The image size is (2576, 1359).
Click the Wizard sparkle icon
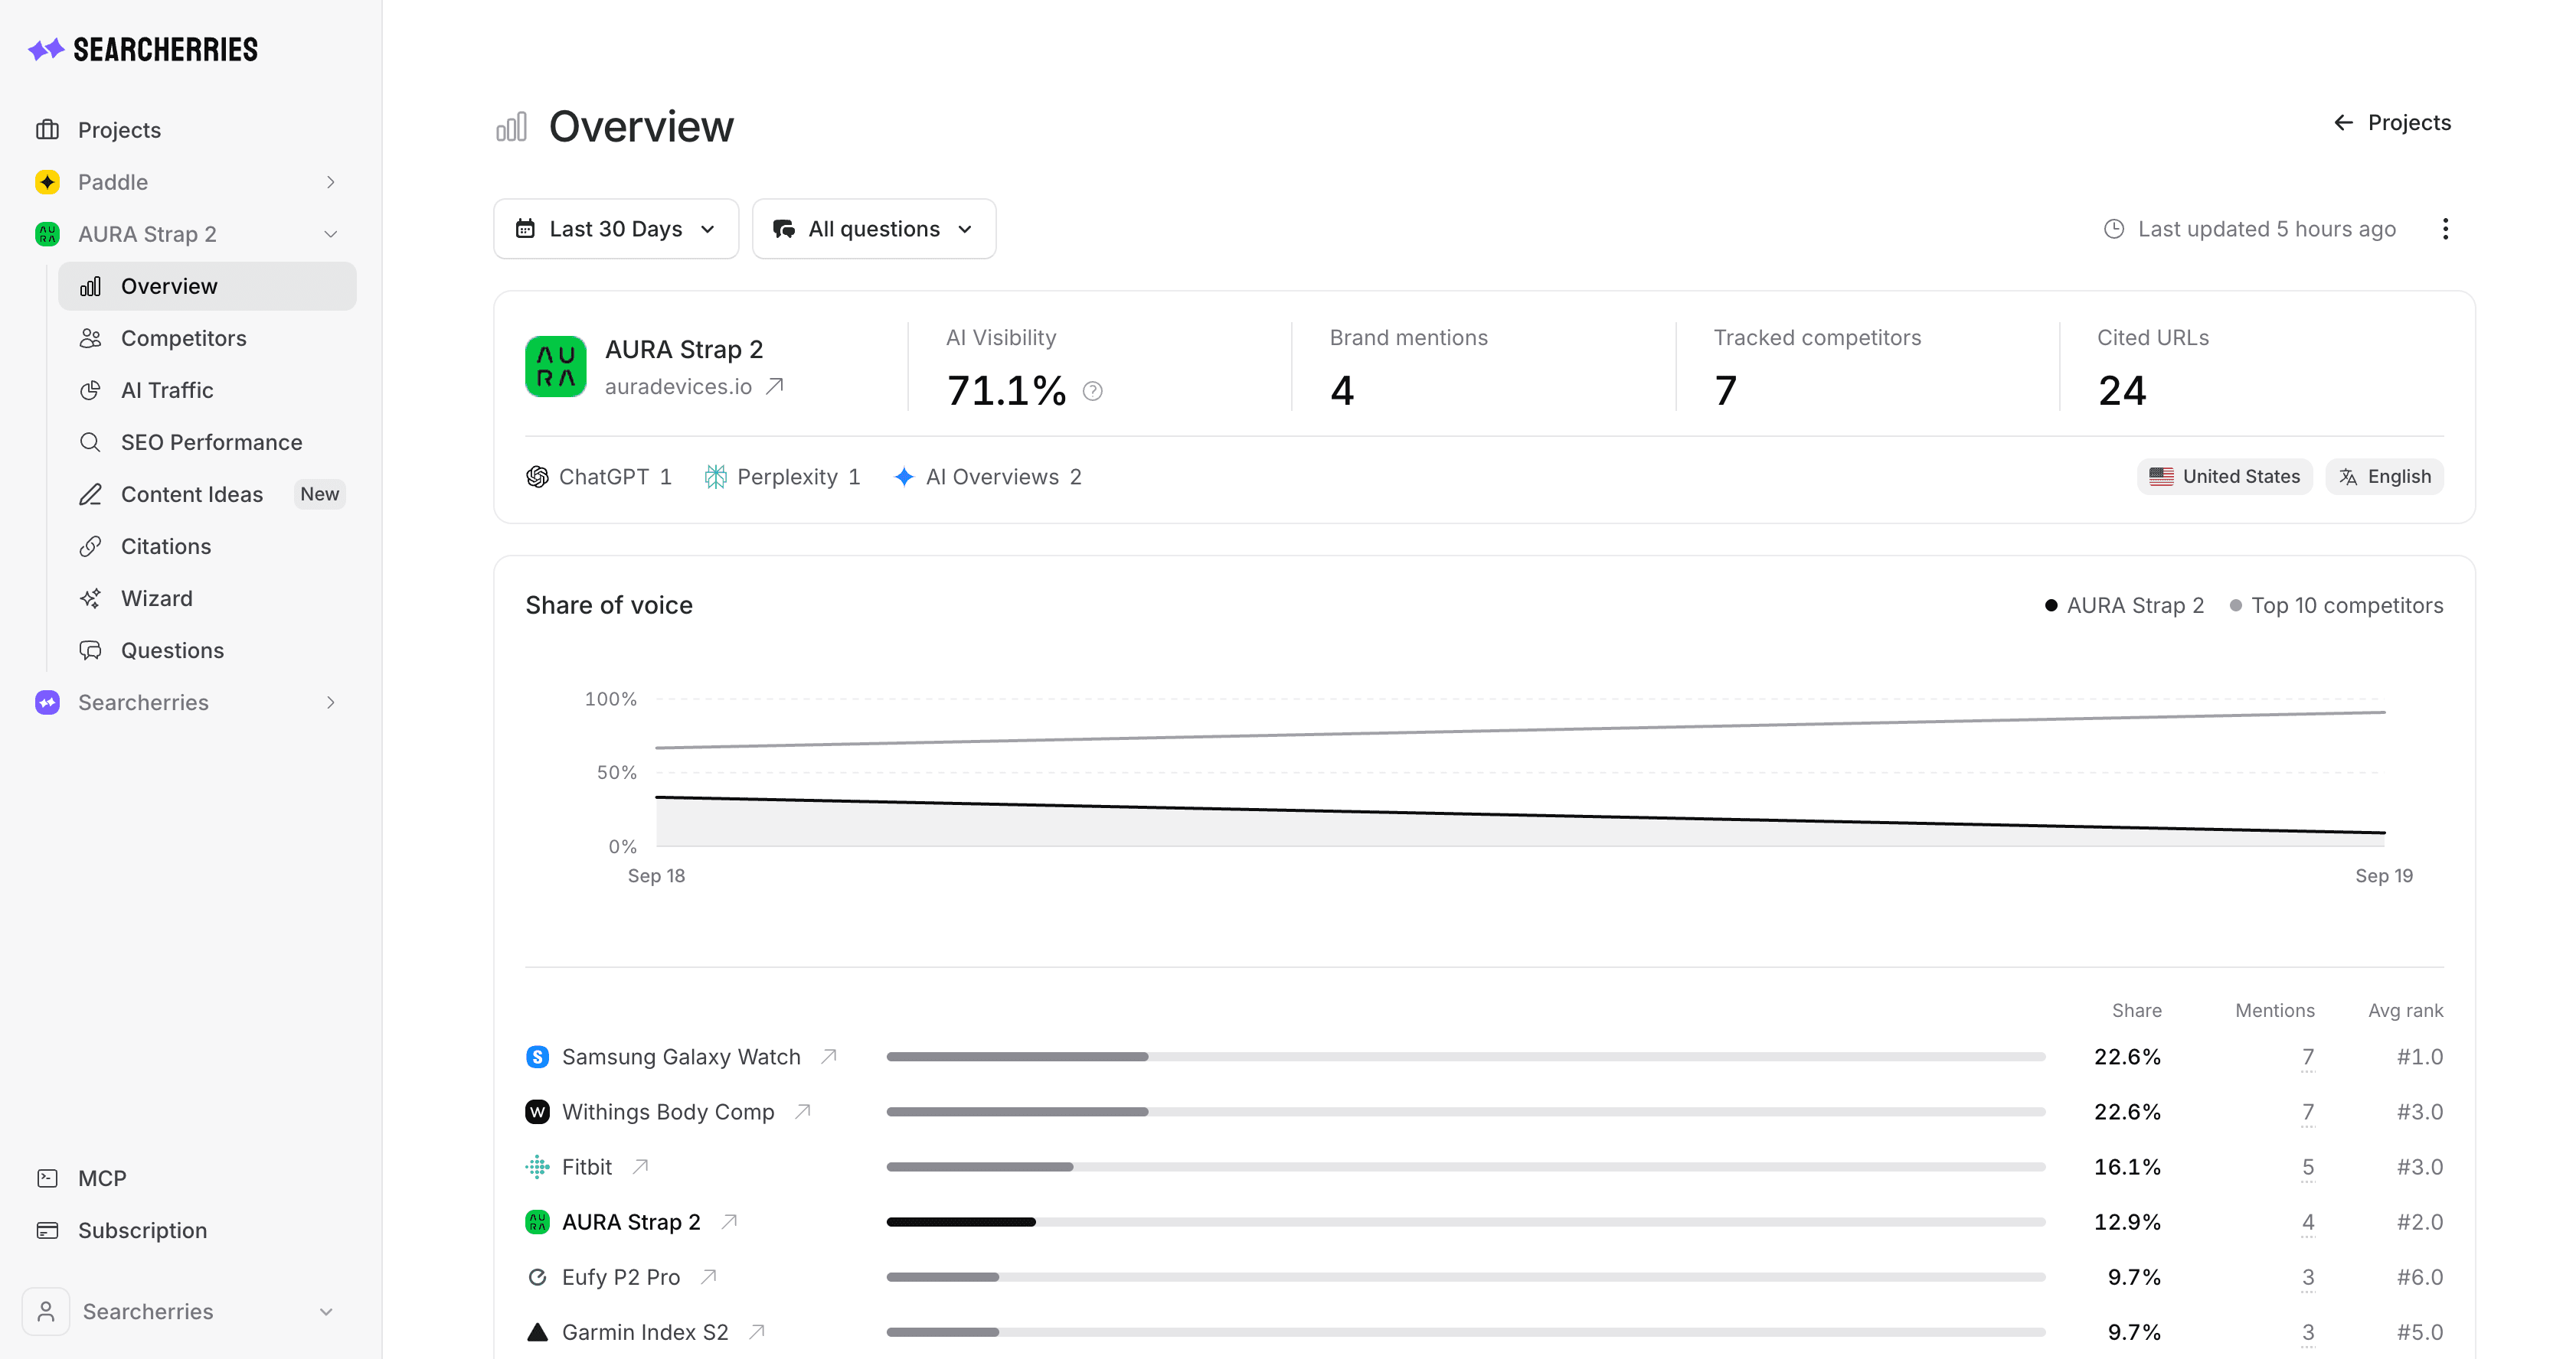[90, 598]
